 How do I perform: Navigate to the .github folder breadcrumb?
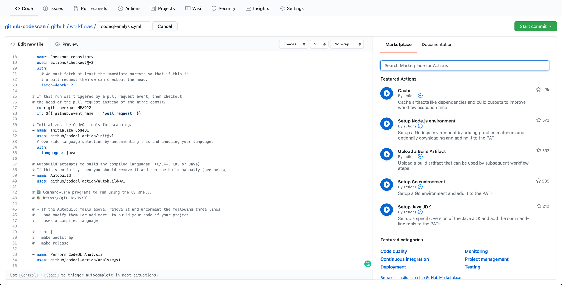click(58, 26)
